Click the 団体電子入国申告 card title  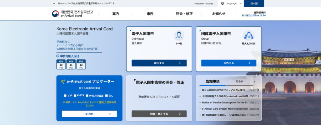(216, 34)
